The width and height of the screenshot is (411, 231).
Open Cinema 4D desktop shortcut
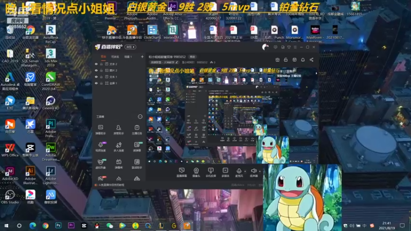(x=50, y=103)
